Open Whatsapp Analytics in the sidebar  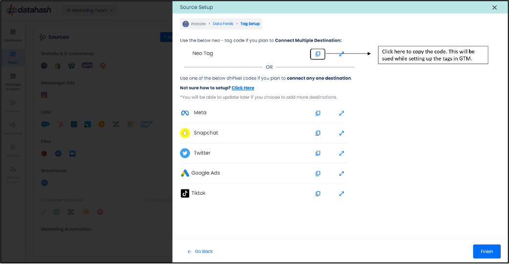pos(13,82)
